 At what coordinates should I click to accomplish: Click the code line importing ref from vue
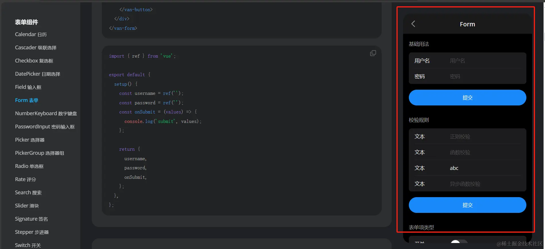(x=142, y=56)
